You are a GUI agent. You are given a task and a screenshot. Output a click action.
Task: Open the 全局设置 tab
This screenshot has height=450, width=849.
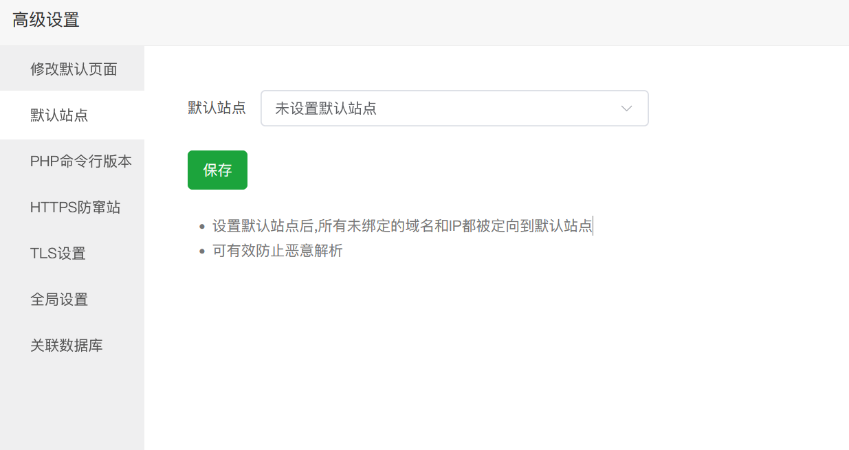72,300
